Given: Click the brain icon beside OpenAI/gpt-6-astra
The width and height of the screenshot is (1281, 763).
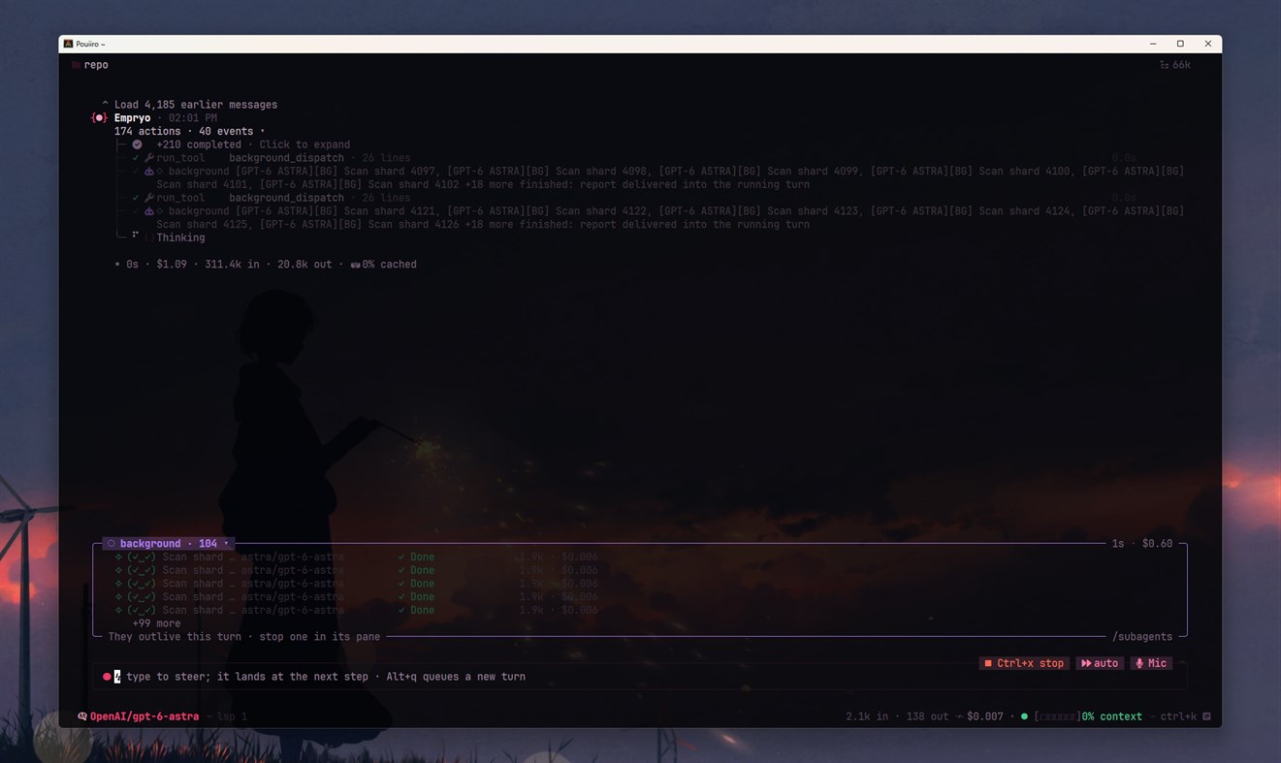Looking at the screenshot, I should click(x=82, y=716).
